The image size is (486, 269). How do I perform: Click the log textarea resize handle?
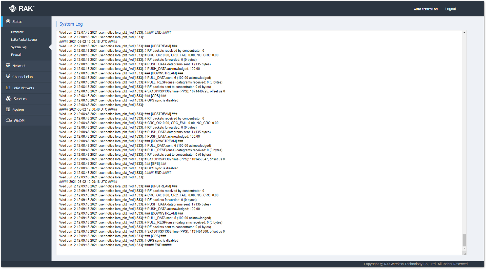[x=465, y=253]
